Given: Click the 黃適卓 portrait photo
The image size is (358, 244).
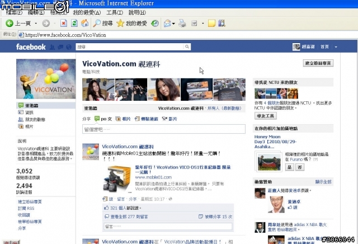Looking at the screenshot, I should pos(276,204).
